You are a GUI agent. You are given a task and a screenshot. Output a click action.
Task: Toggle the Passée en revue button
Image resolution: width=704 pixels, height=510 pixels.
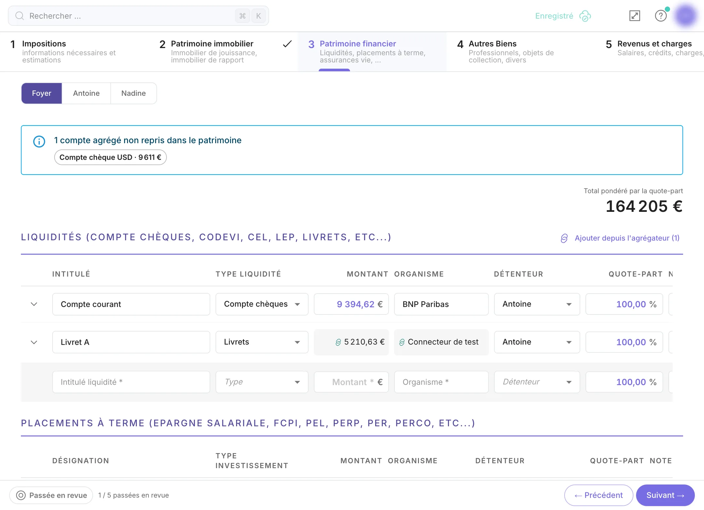pyautogui.click(x=51, y=495)
